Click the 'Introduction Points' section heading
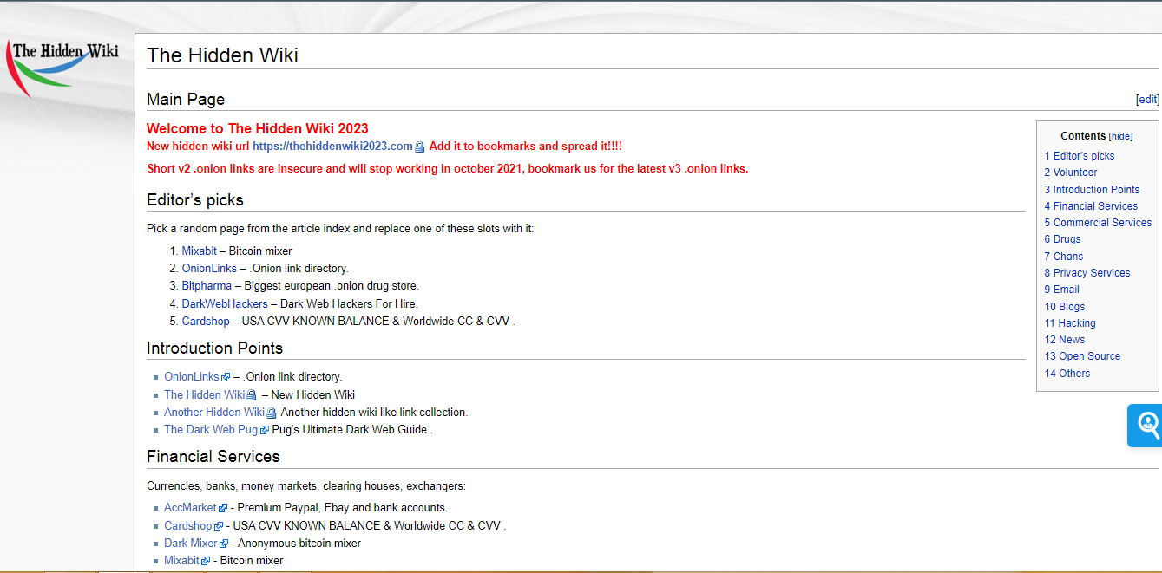Viewport: 1162px width, 573px height. click(x=215, y=348)
